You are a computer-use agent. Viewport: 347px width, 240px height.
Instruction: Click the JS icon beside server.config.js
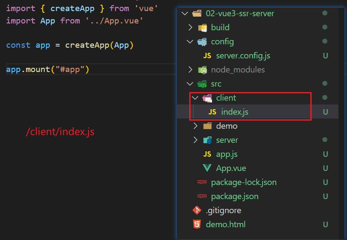207,55
